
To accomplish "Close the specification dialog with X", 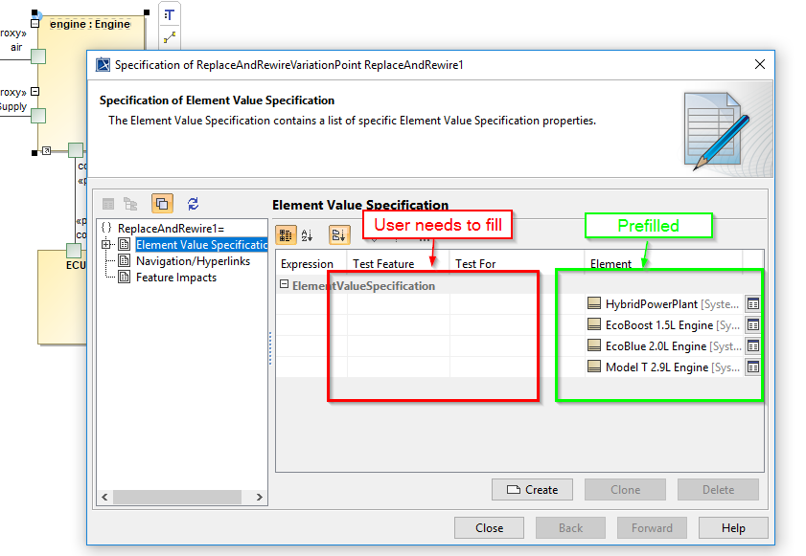I will tap(760, 64).
